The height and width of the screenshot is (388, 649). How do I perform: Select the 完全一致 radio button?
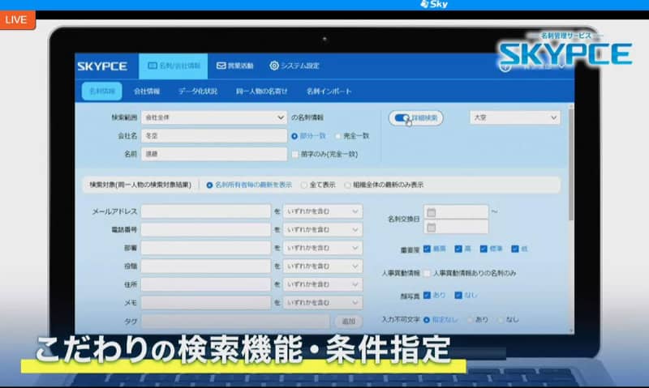(337, 136)
